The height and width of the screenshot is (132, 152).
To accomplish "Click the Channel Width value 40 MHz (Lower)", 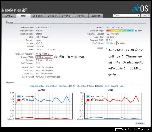I will point(44,57).
